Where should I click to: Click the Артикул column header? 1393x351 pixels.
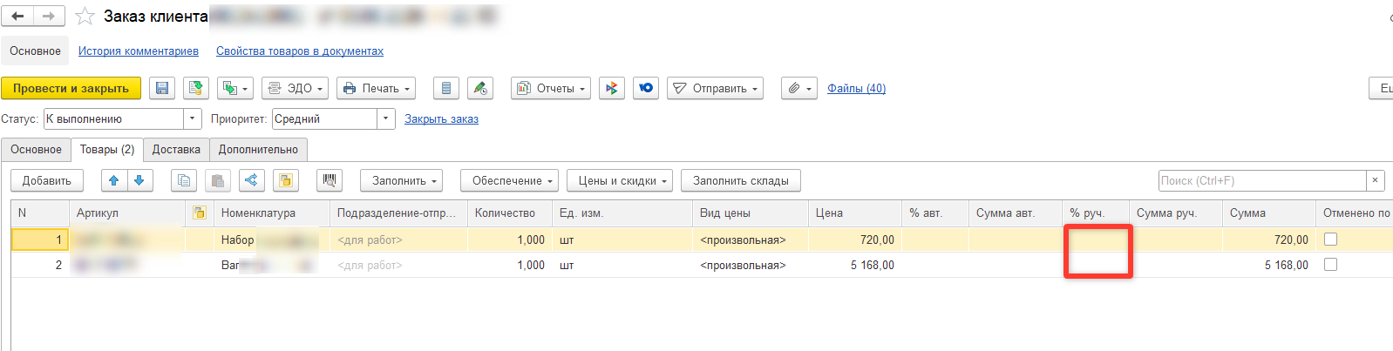point(126,213)
